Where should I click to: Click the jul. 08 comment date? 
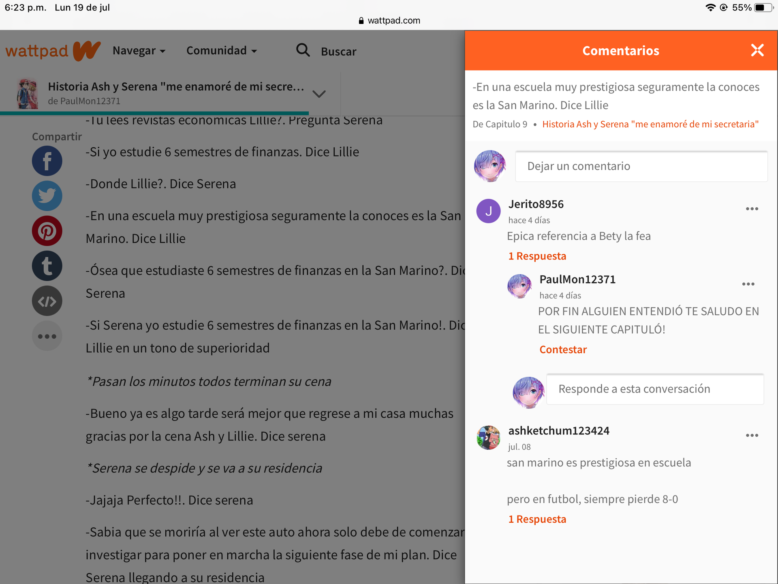[519, 447]
